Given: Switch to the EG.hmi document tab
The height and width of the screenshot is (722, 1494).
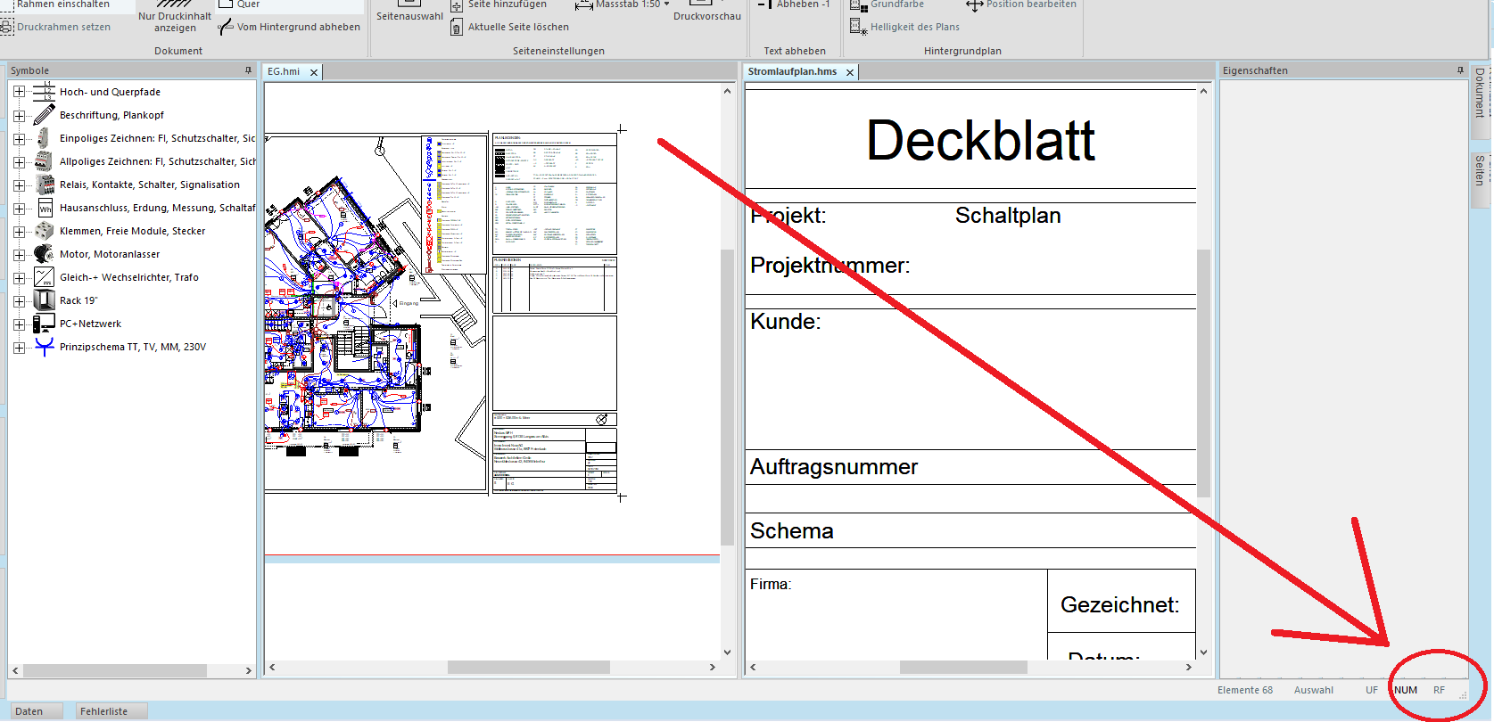Looking at the screenshot, I should pos(284,71).
